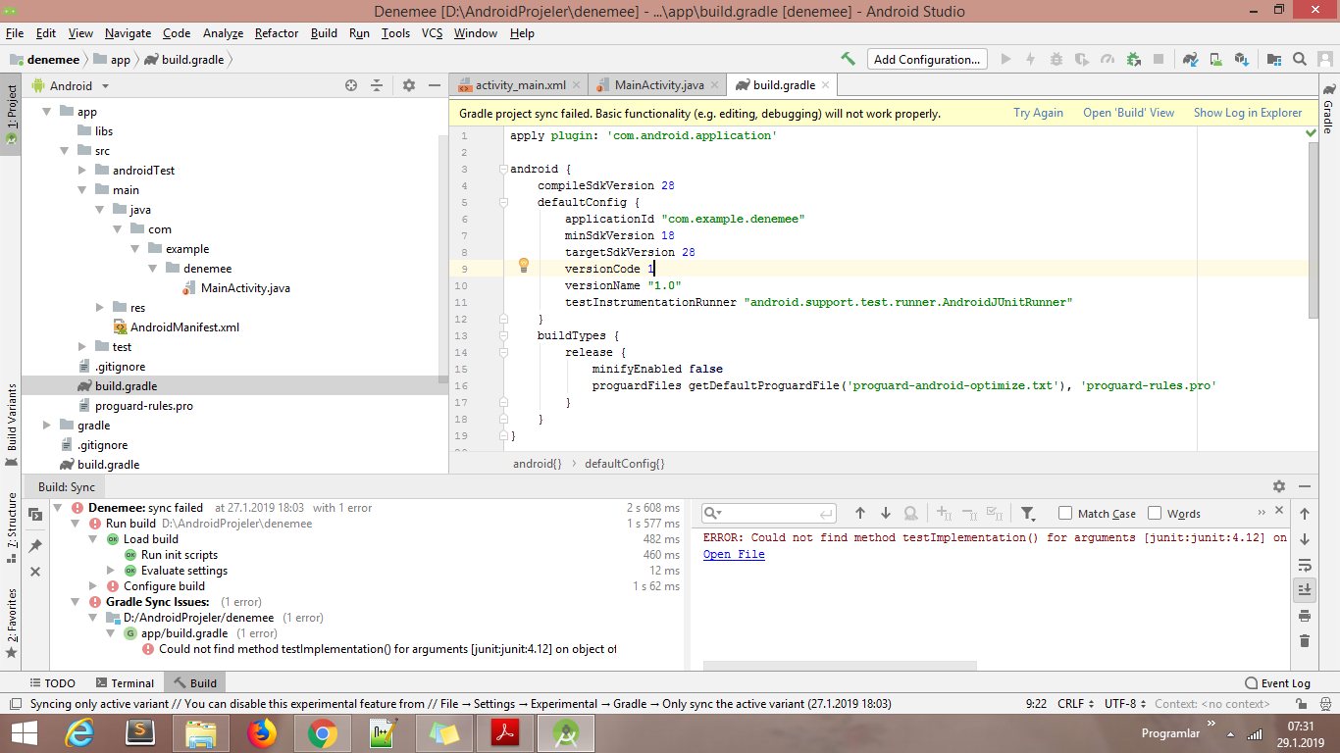
Task: Click the Try Again link
Action: [x=1038, y=113]
